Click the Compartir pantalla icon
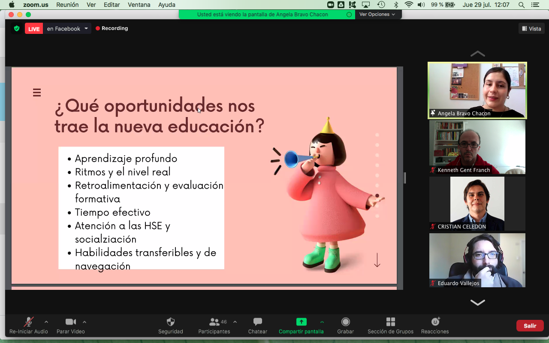 (301, 322)
